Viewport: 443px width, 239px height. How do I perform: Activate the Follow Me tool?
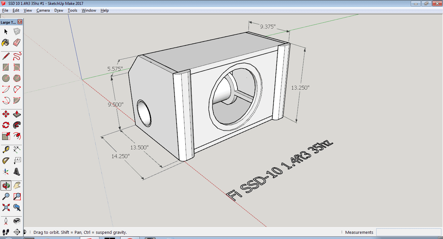coord(17,125)
